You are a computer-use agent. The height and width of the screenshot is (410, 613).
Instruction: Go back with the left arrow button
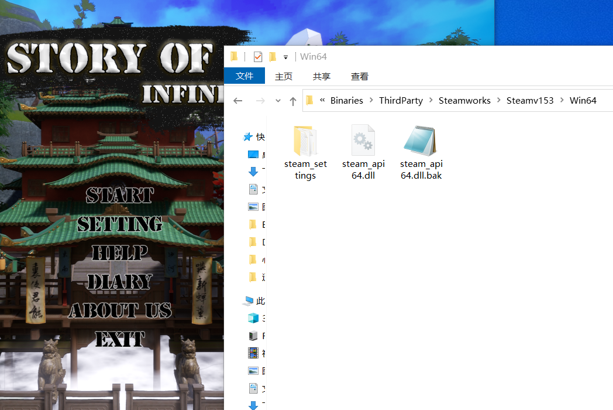237,101
